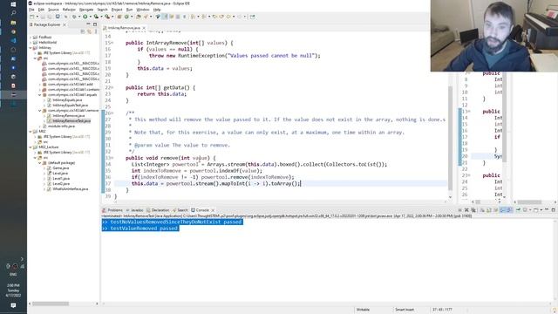Click Collapse All in Package Explorer toolbar
558x314 pixels.
[x=83, y=31]
